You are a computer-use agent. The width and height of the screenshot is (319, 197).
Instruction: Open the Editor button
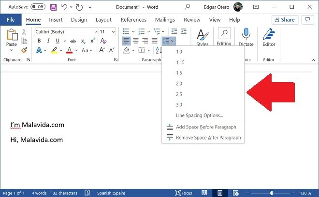pos(269,37)
